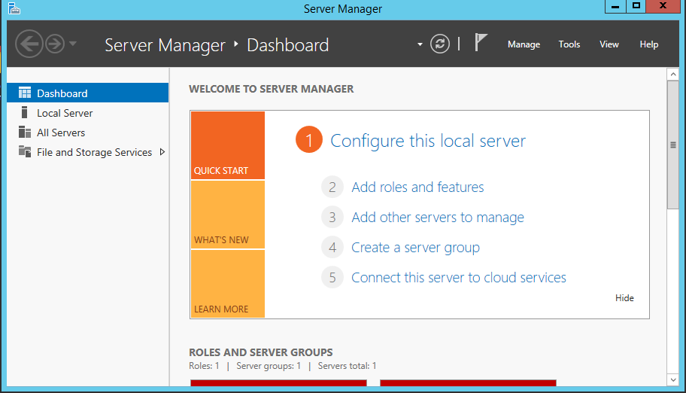Click the Local Server icon

tap(25, 113)
